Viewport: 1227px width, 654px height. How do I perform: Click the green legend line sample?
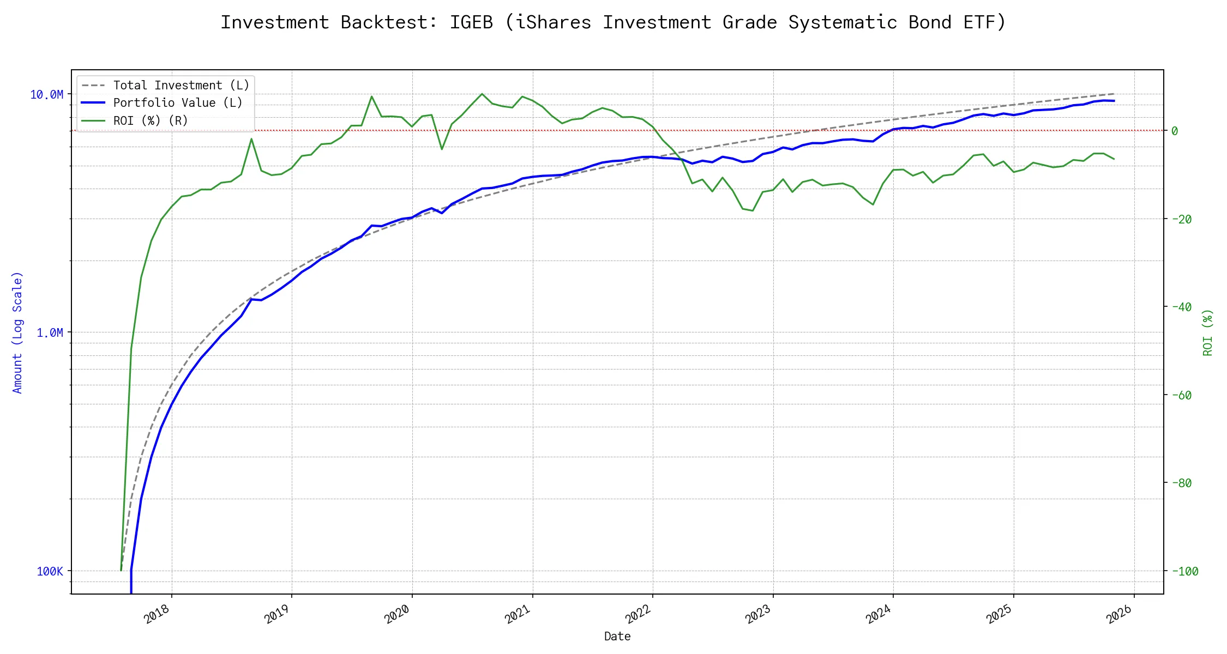coord(93,120)
